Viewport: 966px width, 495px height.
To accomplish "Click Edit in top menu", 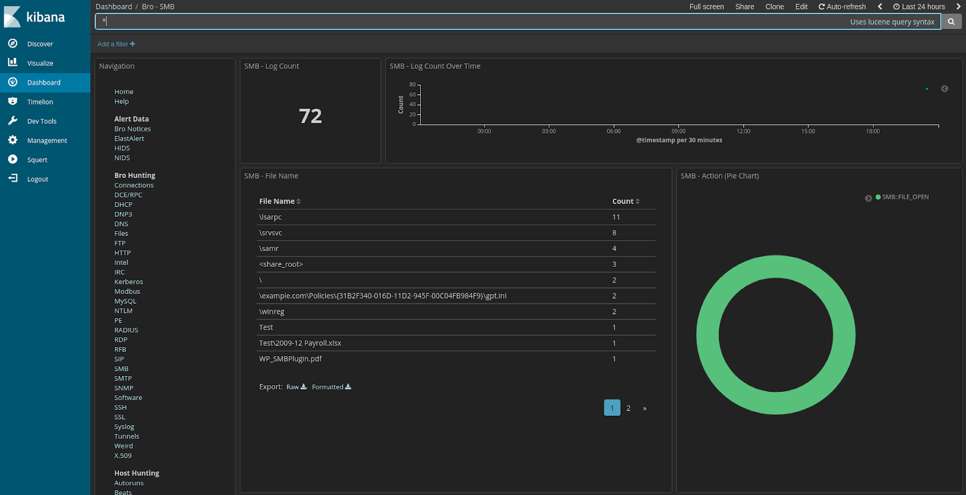I will tap(801, 7).
